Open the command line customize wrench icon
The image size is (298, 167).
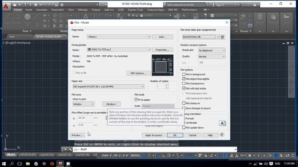click(x=70, y=149)
